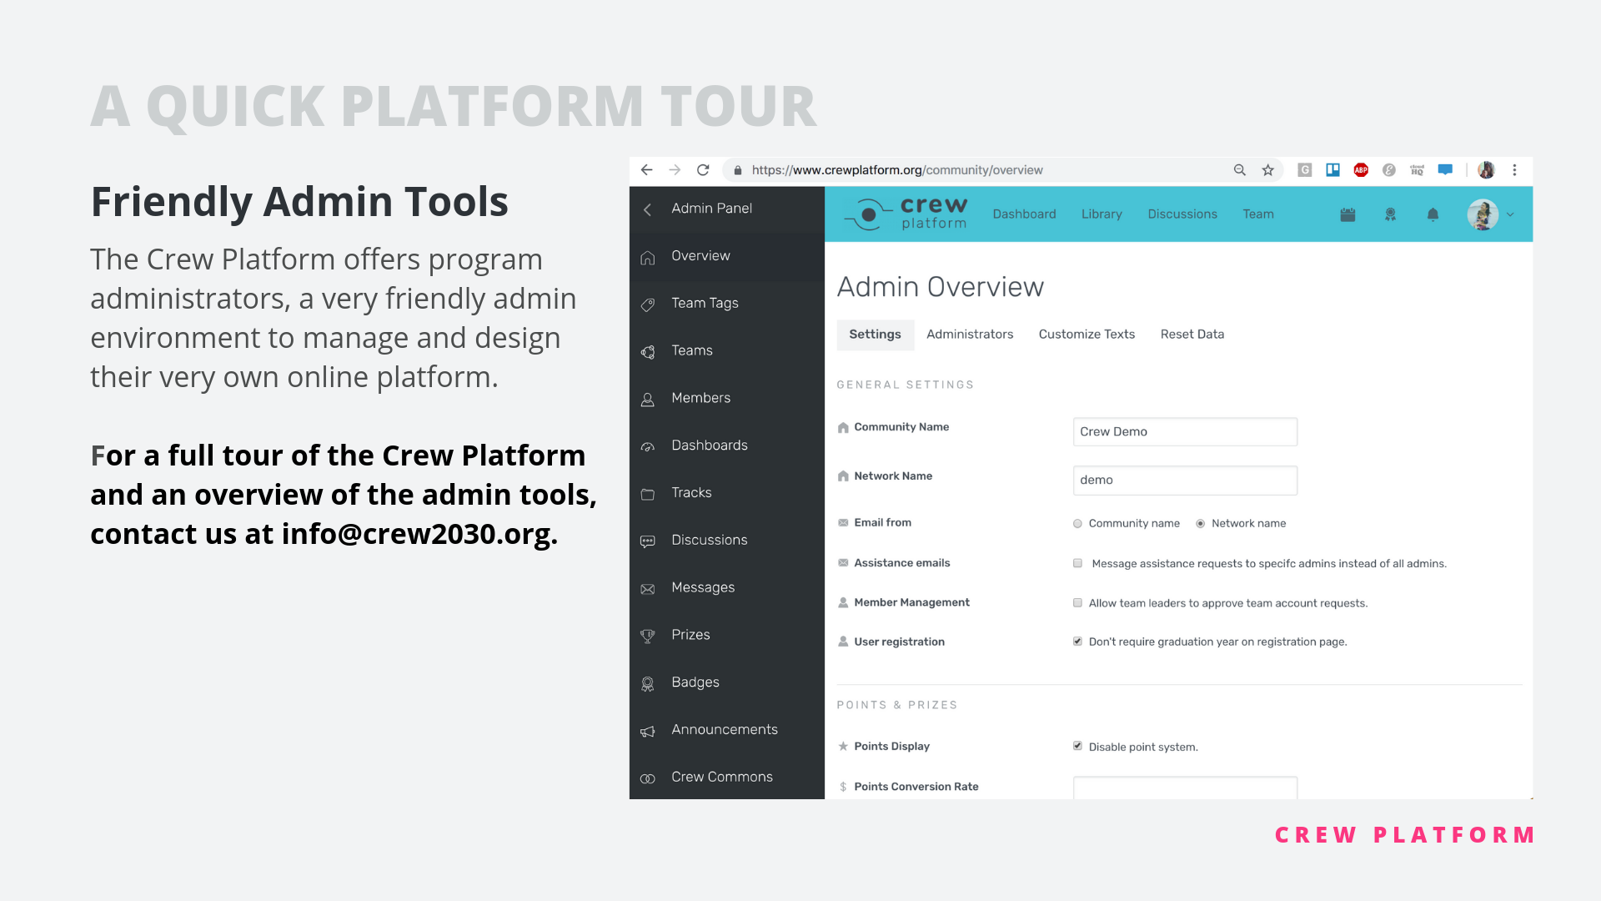1601x901 pixels.
Task: Click the Overview home icon in sidebar
Action: pyautogui.click(x=648, y=258)
